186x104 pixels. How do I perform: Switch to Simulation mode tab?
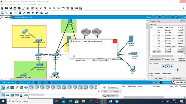[179, 83]
